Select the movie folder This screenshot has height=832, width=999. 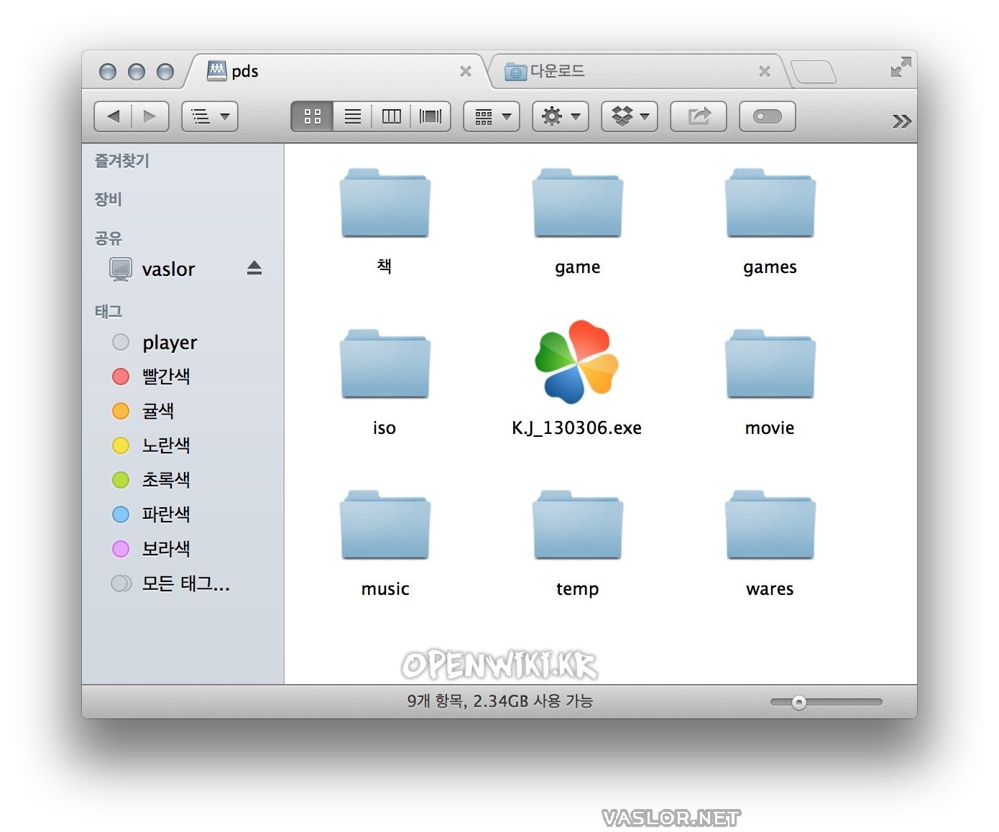click(x=770, y=364)
